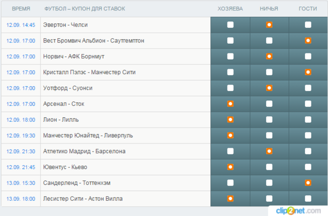Open the clip2net.com watermark logo
The width and height of the screenshot is (328, 216).
coord(298,211)
